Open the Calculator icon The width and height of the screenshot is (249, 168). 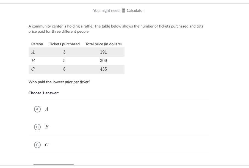click(123, 11)
